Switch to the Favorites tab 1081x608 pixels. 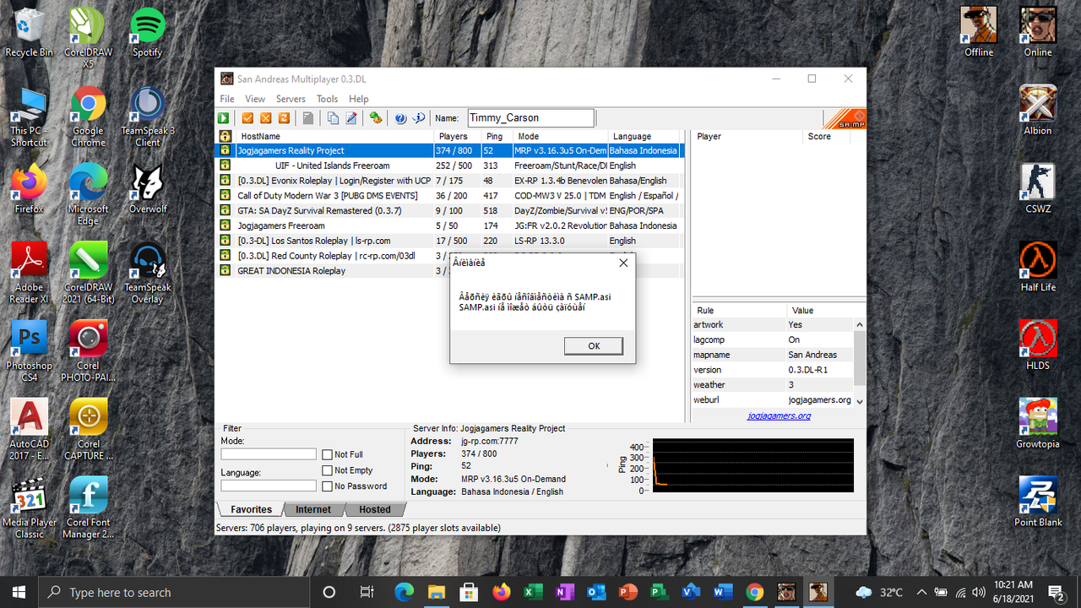pyautogui.click(x=252, y=510)
